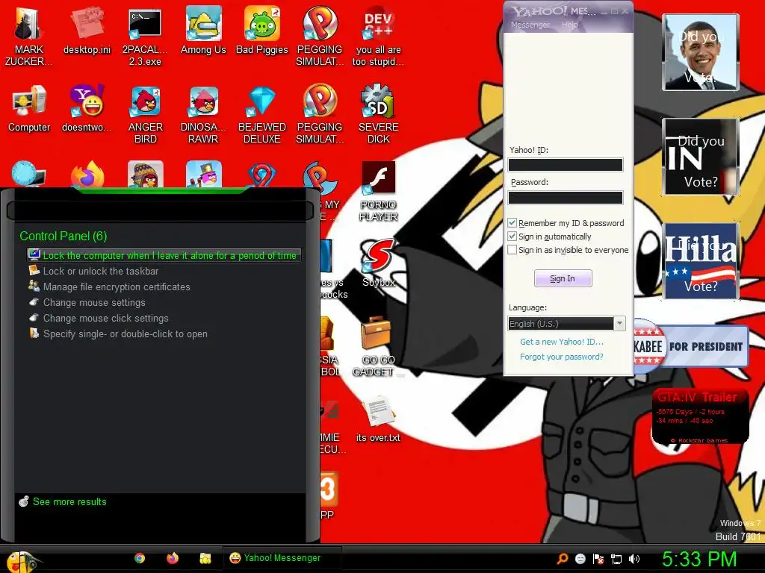Image resolution: width=765 pixels, height=573 pixels.
Task: Click the GTA:IV Trailer countdown gadget
Action: point(700,416)
